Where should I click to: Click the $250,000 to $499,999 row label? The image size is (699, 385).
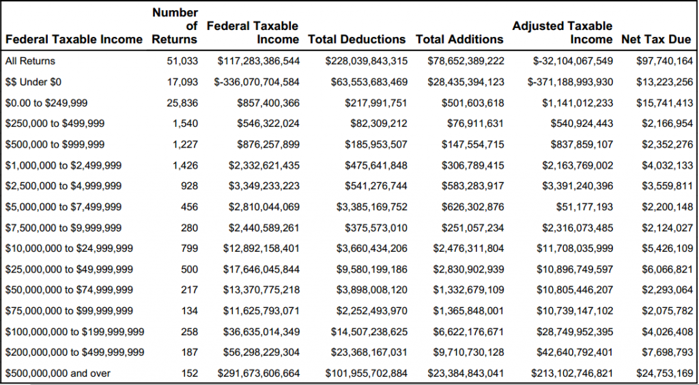click(55, 124)
